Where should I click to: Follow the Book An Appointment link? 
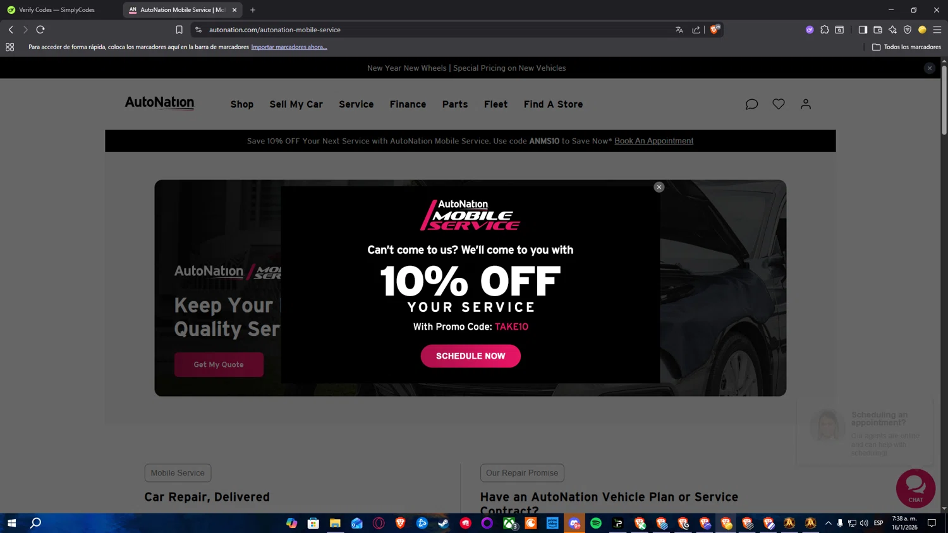point(654,141)
